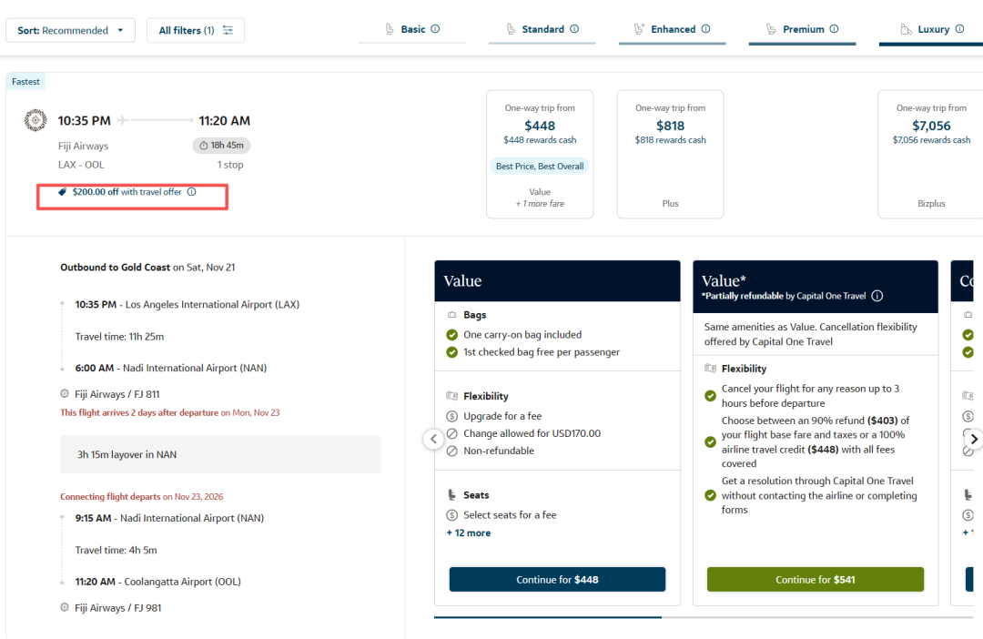Select the $818 Plus fare box

click(670, 154)
